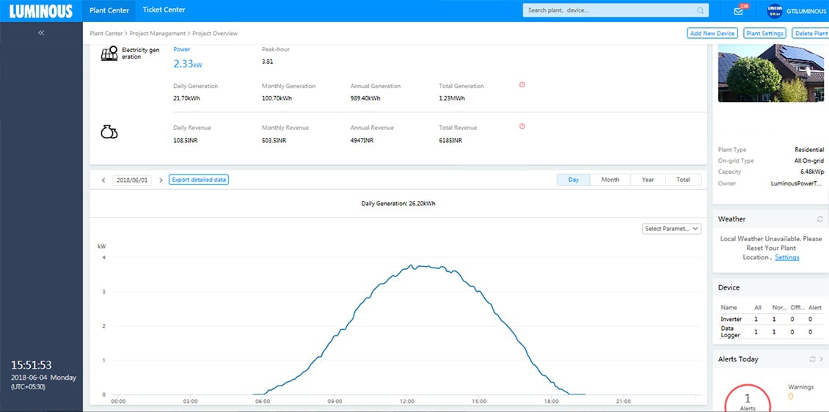
Task: Follow the weather Settings link
Action: point(786,257)
